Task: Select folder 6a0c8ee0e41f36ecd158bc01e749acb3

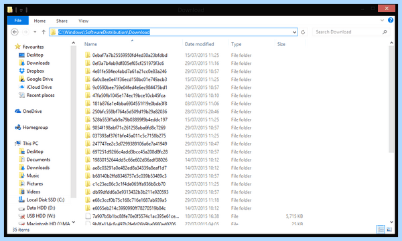Action: tap(129, 79)
